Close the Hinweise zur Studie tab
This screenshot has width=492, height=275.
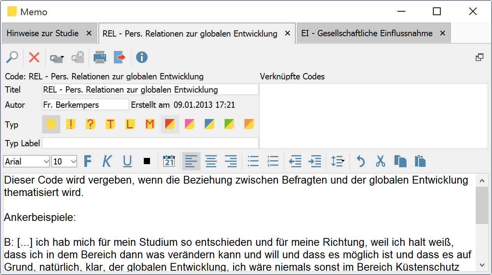(x=89, y=33)
